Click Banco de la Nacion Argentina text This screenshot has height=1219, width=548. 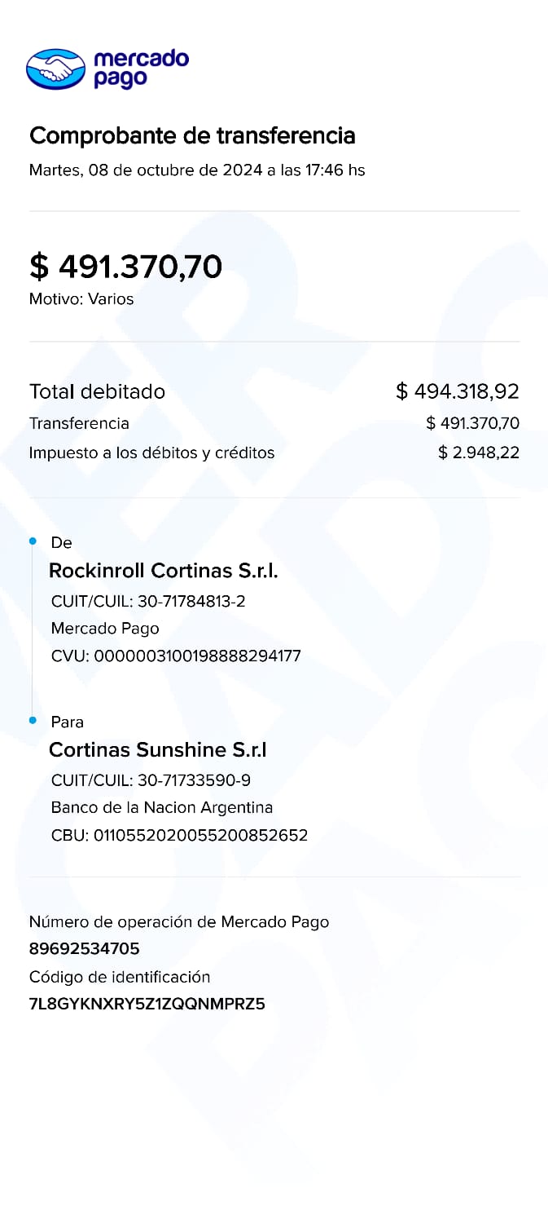pos(162,807)
